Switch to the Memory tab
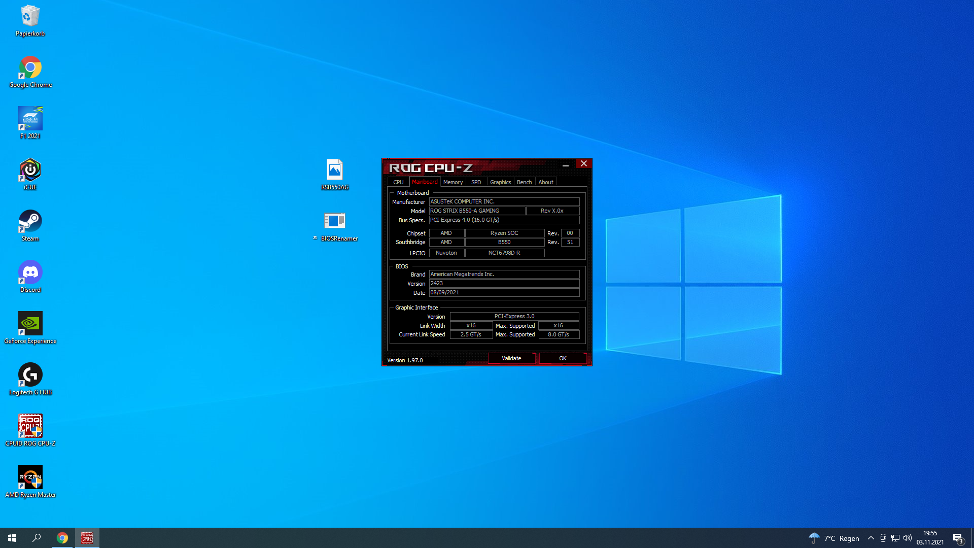974x548 pixels. [x=453, y=182]
